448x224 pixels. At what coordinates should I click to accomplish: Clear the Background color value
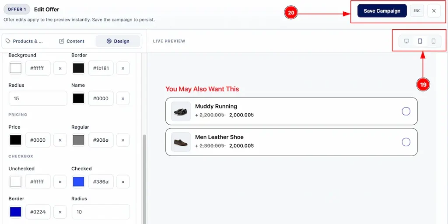pos(60,68)
